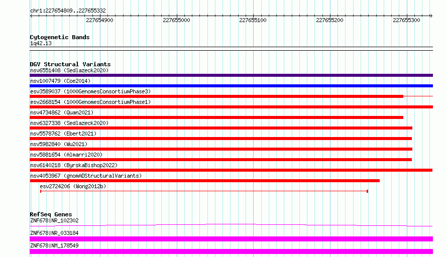Open nsv4053967 (gnomADStructuralVariants) entry
Image resolution: width=447 pixels, height=257 pixels.
[x=86, y=176]
